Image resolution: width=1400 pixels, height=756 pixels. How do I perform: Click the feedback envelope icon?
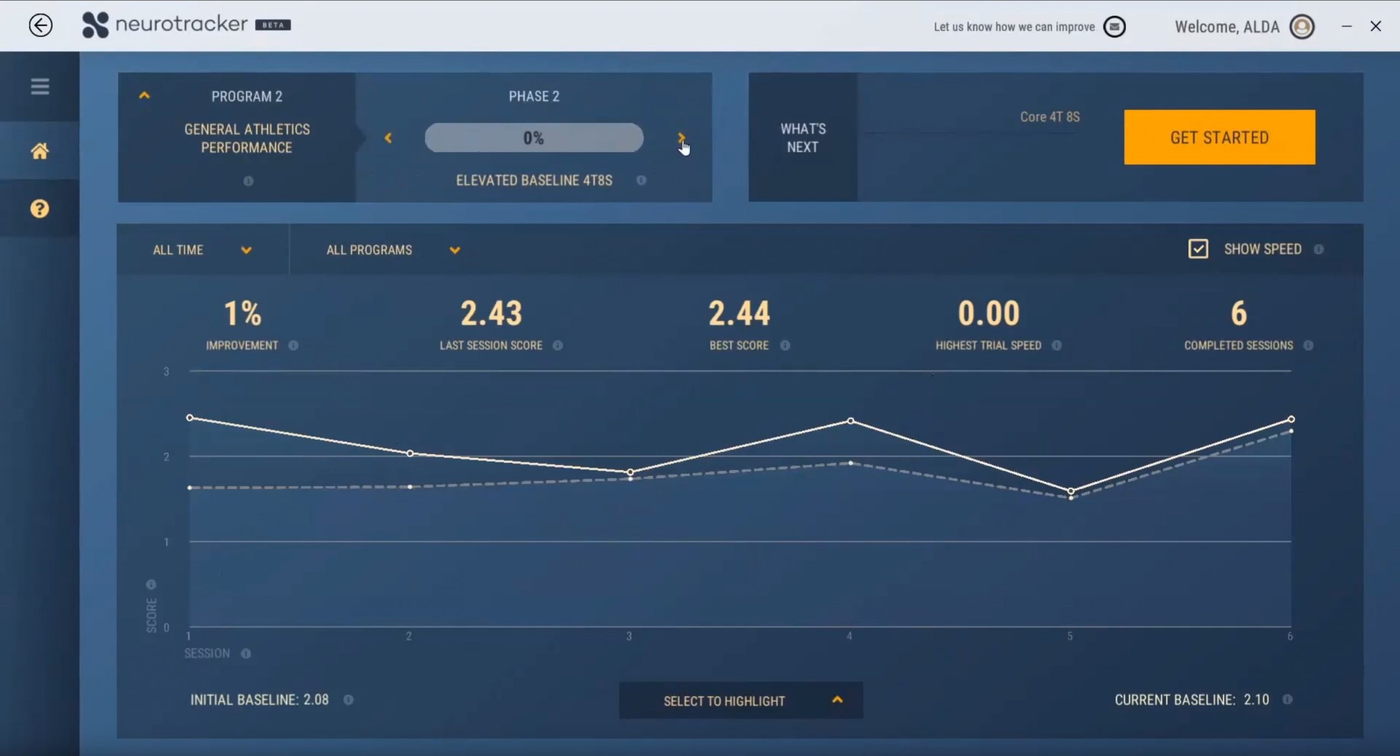tap(1113, 26)
